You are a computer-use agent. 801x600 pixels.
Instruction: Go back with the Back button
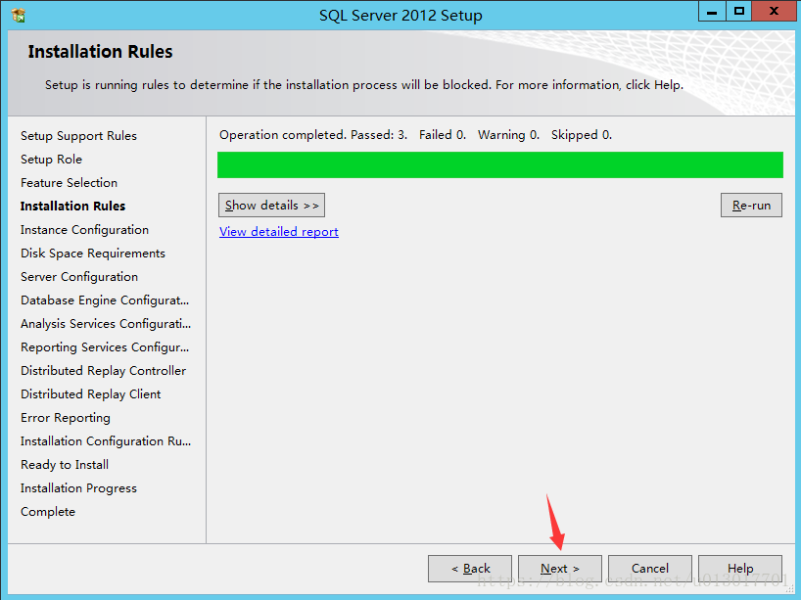tap(470, 569)
